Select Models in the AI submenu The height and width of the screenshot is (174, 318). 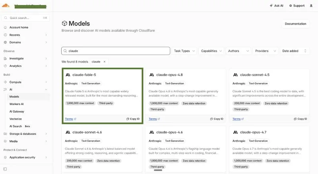28,97
